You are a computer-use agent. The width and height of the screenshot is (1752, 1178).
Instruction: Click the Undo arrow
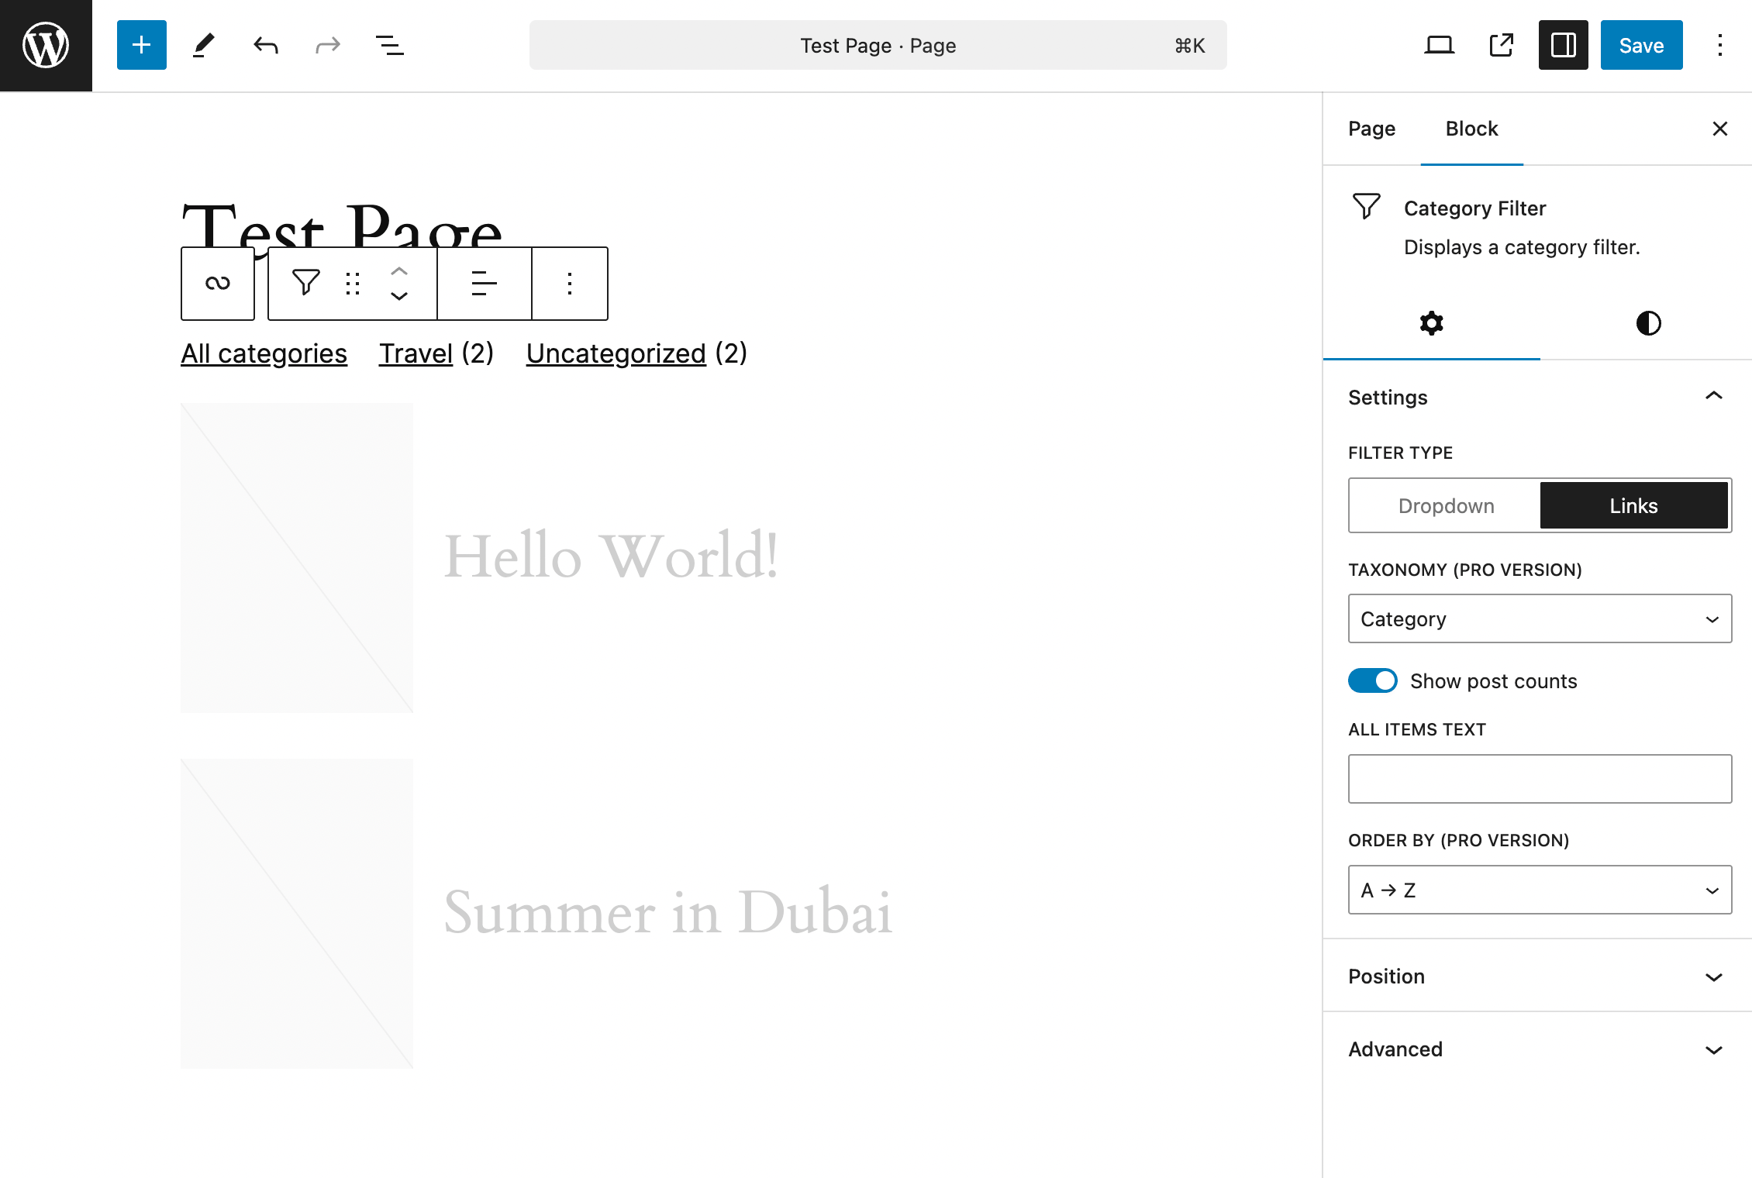point(266,46)
